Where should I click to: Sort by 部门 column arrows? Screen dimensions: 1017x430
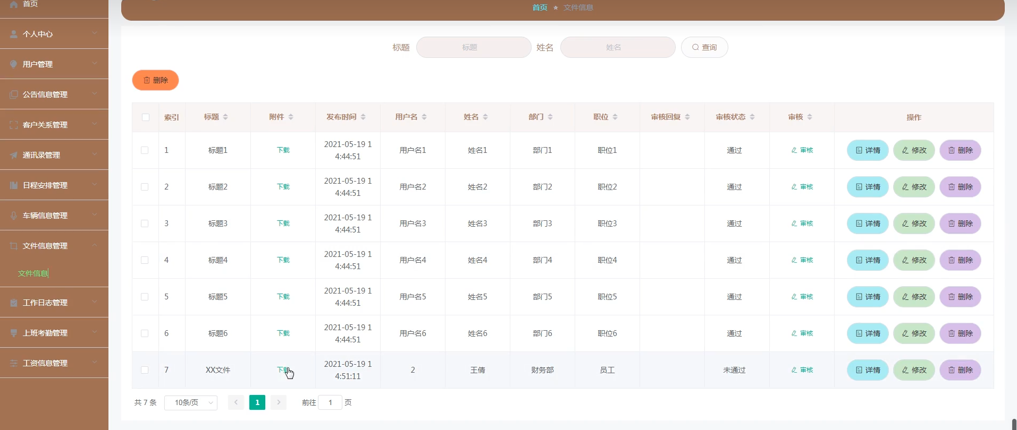550,117
